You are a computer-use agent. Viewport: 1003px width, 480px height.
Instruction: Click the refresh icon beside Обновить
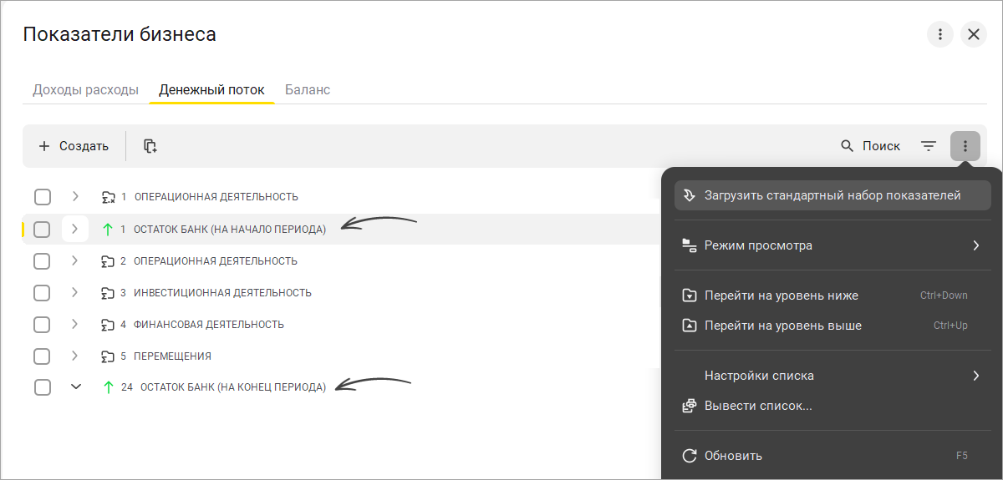(x=690, y=456)
